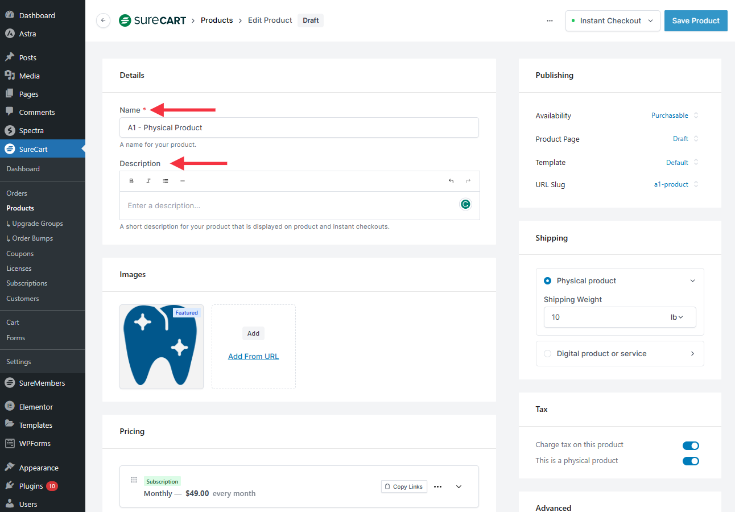
Task: Open the Instant Checkout dropdown
Action: [612, 20]
